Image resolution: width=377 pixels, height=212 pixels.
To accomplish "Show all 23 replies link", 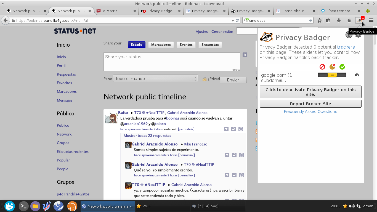I will [x=147, y=136].
